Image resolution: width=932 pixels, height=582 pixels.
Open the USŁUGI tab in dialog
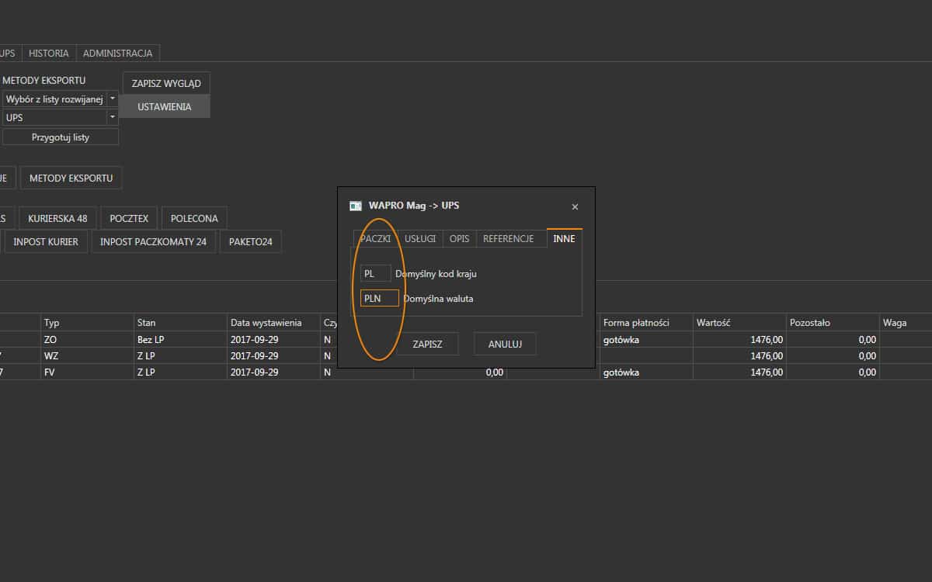coord(420,239)
